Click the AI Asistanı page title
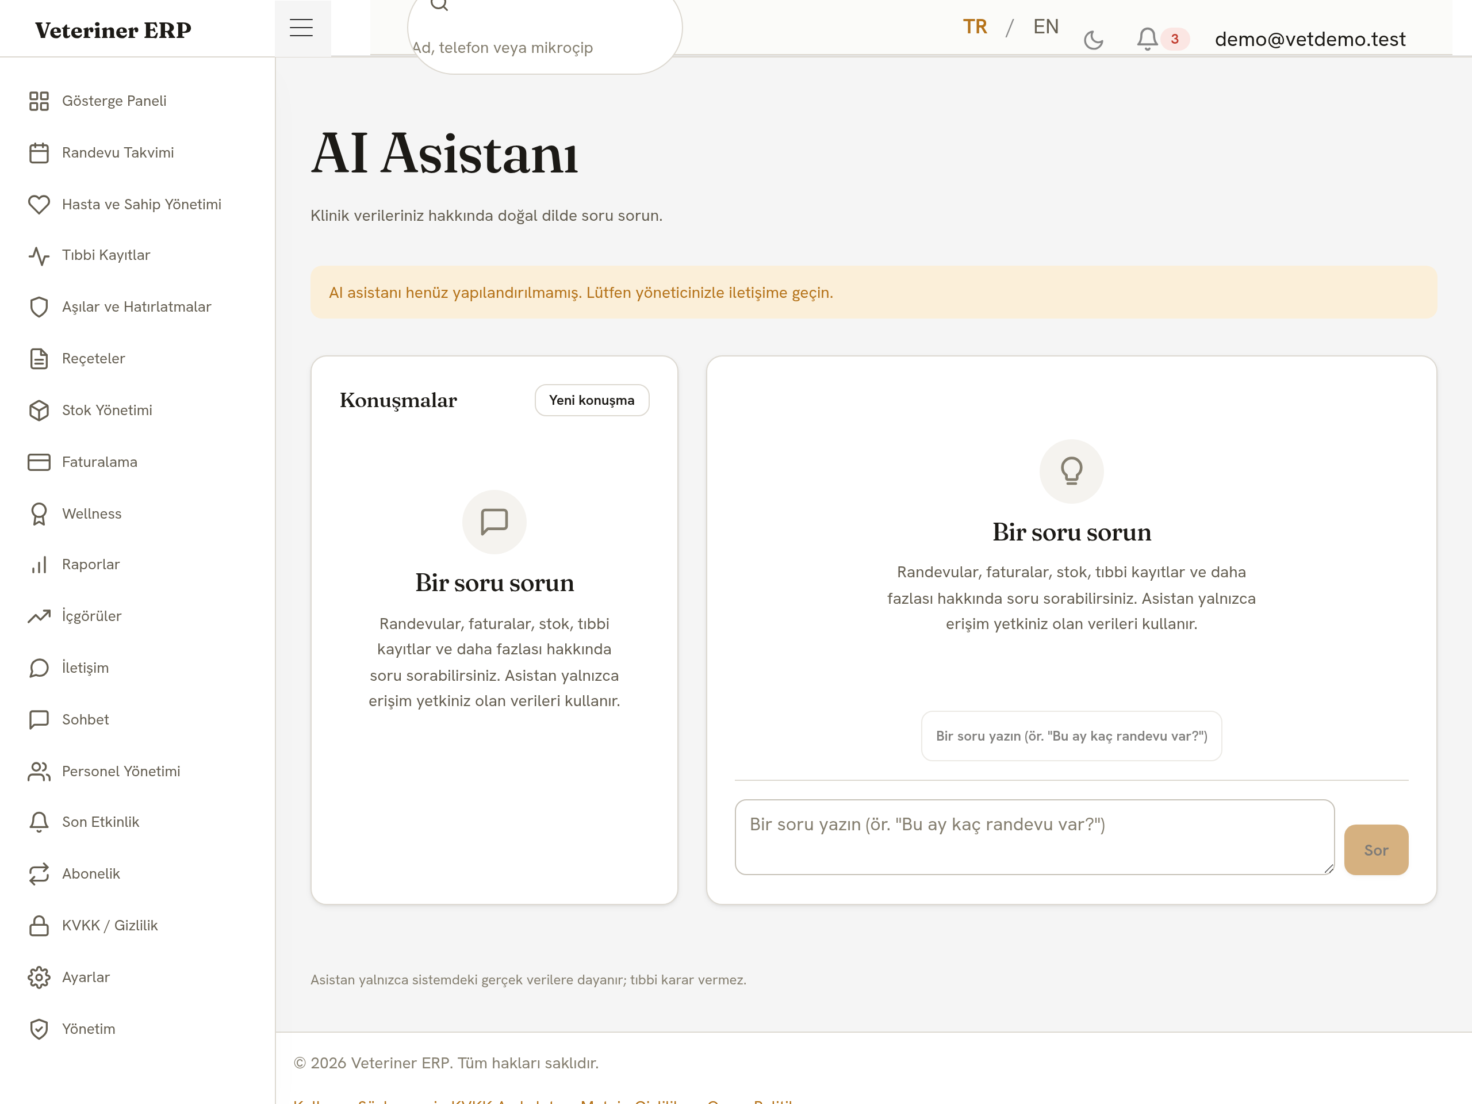 click(x=444, y=154)
